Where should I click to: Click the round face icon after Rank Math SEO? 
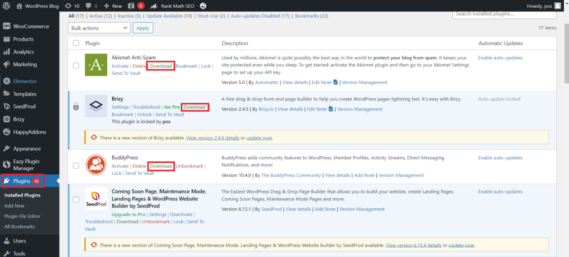pyautogui.click(x=203, y=6)
